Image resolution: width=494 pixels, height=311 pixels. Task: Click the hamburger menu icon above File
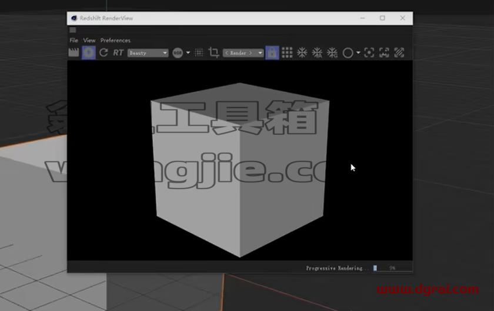[73, 30]
